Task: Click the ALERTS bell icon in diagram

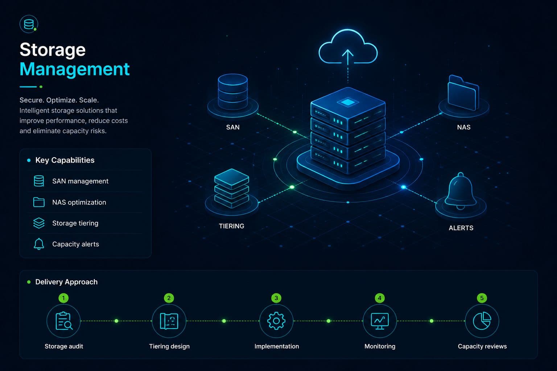Action: [461, 191]
